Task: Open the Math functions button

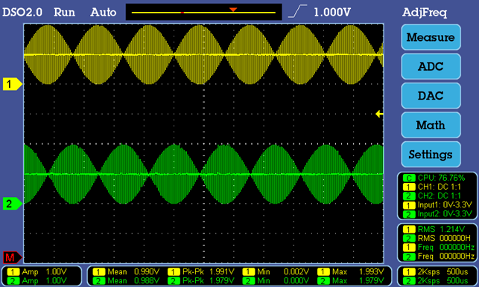Action: 431,125
